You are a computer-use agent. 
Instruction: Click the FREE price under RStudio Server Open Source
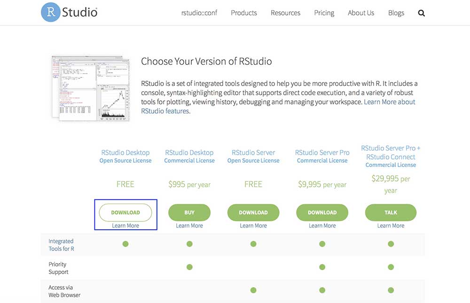(253, 184)
